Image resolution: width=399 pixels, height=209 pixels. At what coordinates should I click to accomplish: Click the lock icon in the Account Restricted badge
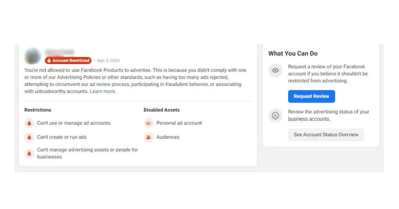click(x=49, y=61)
